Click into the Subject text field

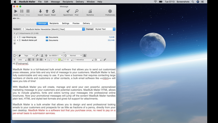coord(54,29)
